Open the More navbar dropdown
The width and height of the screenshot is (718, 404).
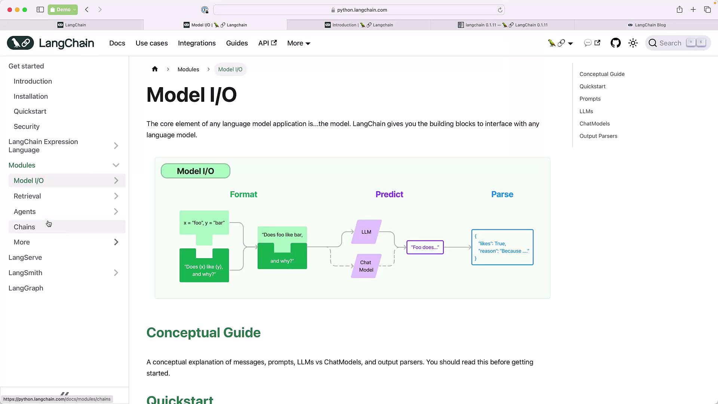point(298,43)
